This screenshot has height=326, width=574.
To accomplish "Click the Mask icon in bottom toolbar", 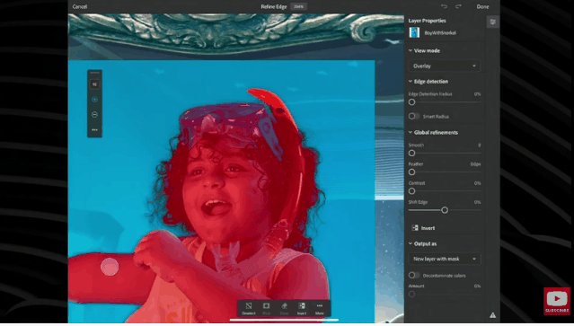I will coord(266,305).
